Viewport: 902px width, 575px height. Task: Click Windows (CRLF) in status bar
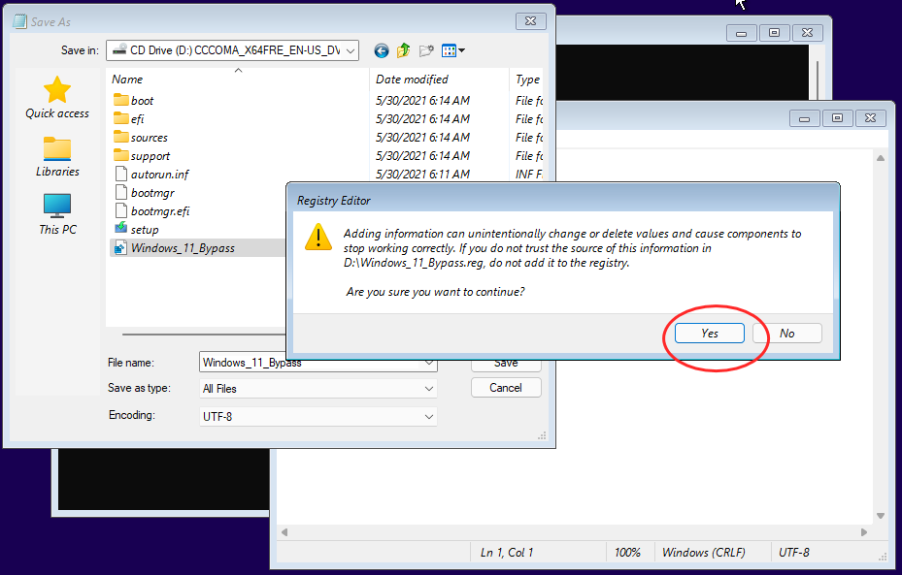coord(703,553)
